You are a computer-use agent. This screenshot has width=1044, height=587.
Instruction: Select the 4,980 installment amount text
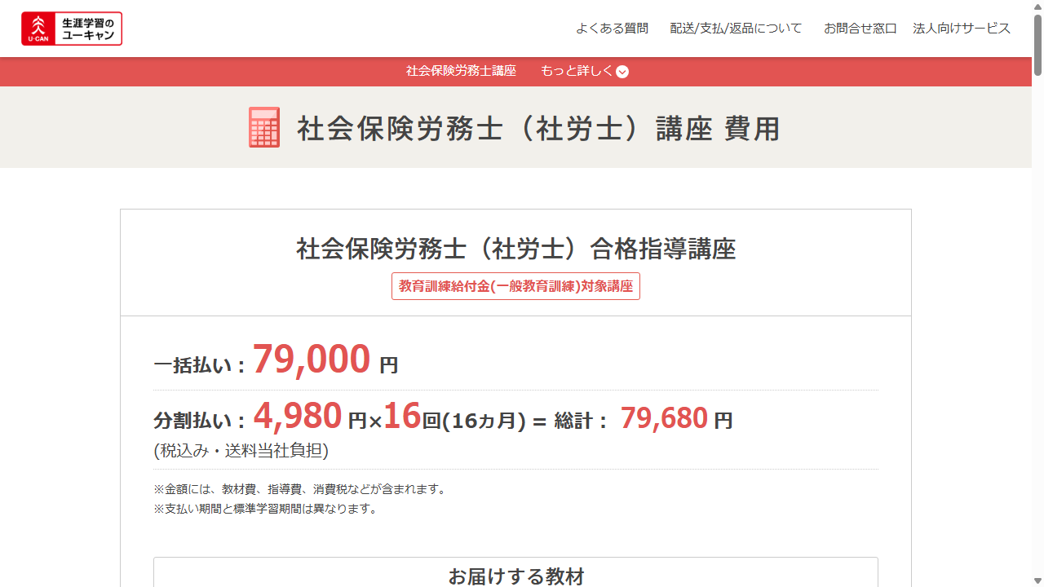[x=298, y=417]
